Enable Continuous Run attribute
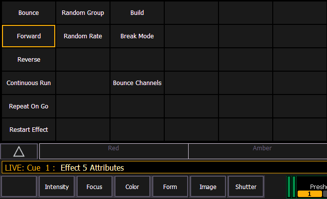 (x=28, y=83)
